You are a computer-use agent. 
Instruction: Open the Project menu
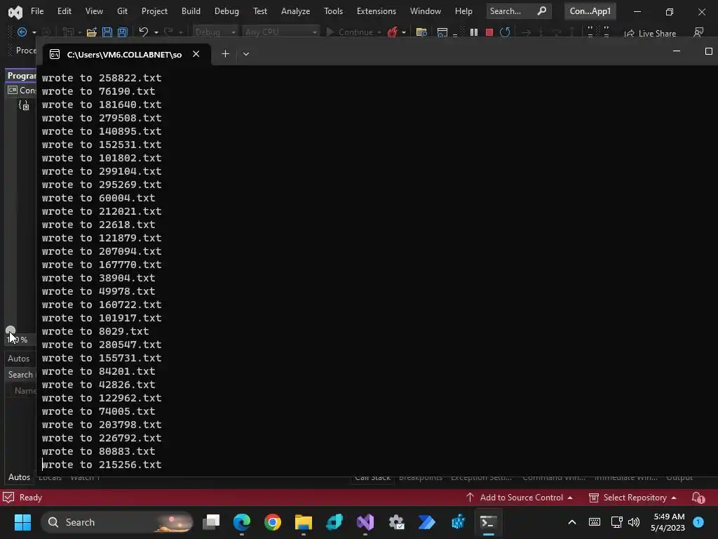[154, 11]
